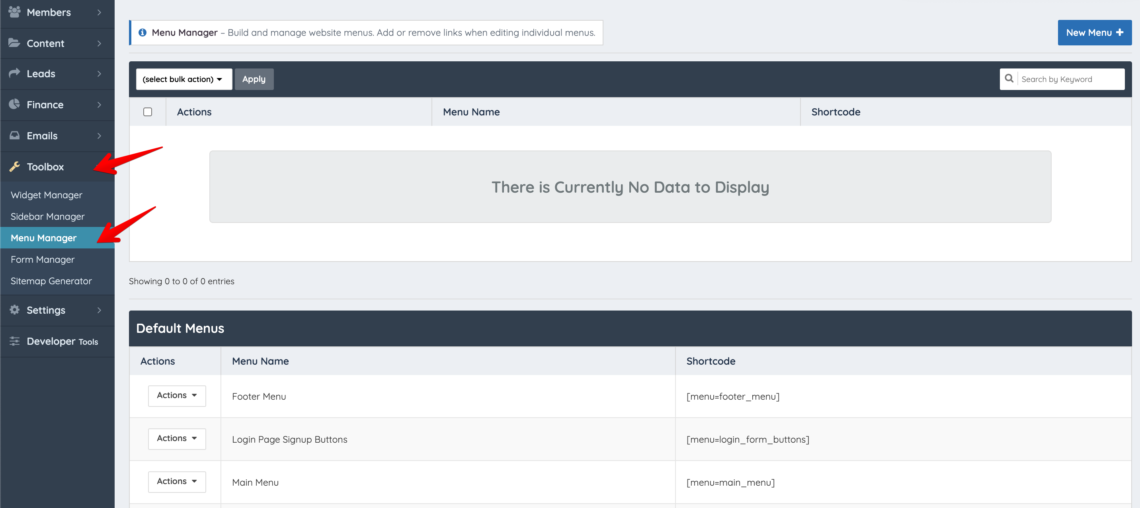Click the Settings gear icon

pyautogui.click(x=15, y=310)
